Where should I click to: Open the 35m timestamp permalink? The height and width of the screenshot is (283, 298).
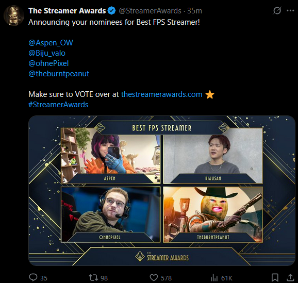194,11
